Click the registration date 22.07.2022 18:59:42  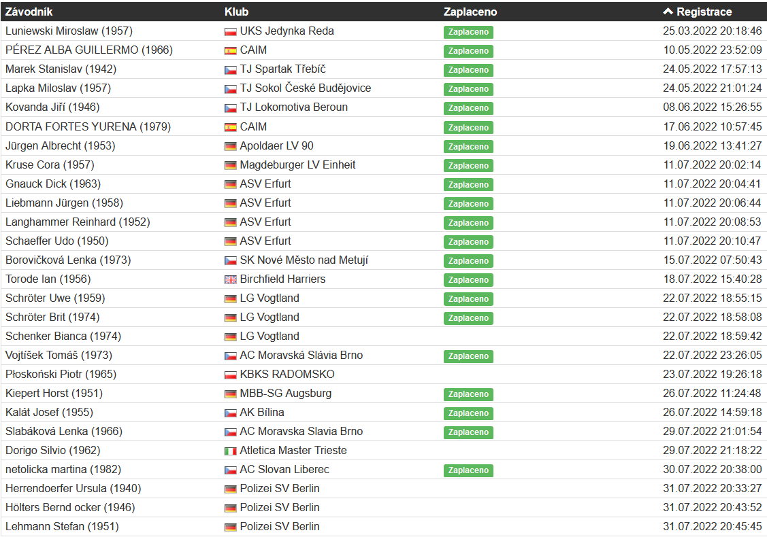[x=712, y=336]
